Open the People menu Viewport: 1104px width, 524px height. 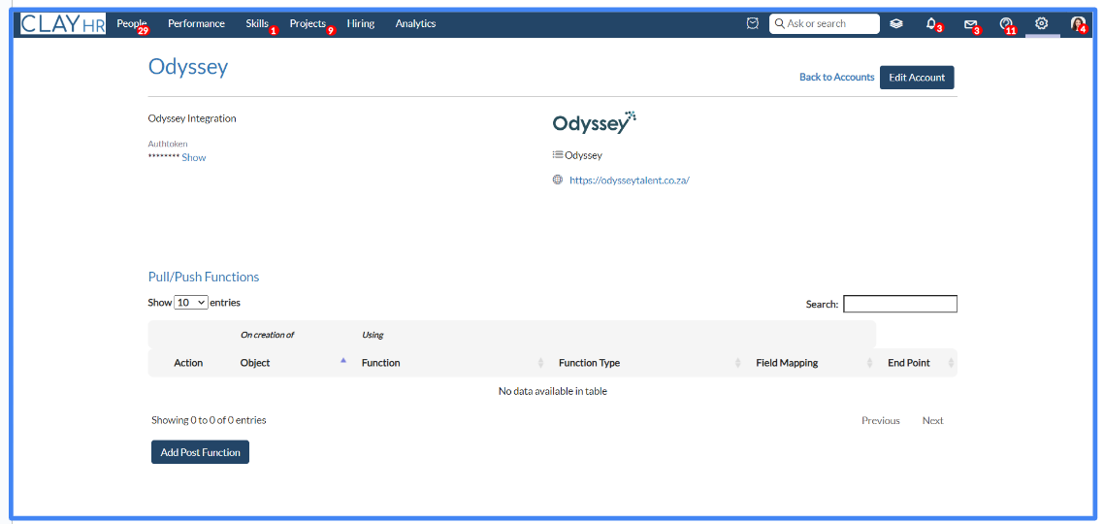coord(132,23)
